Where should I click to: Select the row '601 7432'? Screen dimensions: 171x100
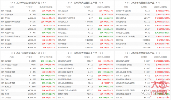(85, 98)
